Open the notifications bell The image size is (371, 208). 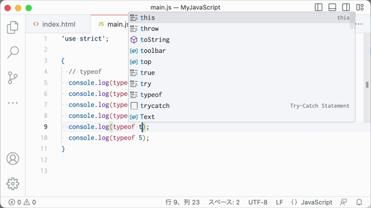tap(359, 202)
